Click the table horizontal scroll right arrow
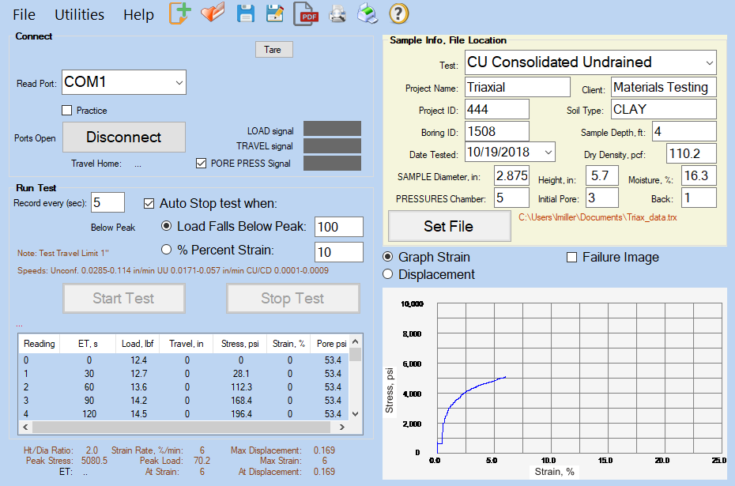The image size is (735, 486). (x=342, y=427)
